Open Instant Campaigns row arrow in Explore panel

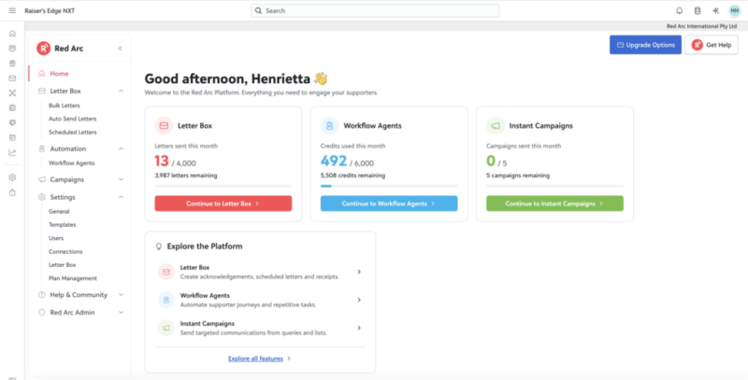pyautogui.click(x=359, y=328)
